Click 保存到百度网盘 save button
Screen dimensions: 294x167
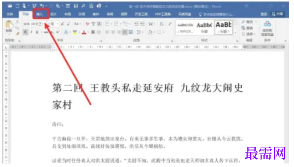(267, 28)
